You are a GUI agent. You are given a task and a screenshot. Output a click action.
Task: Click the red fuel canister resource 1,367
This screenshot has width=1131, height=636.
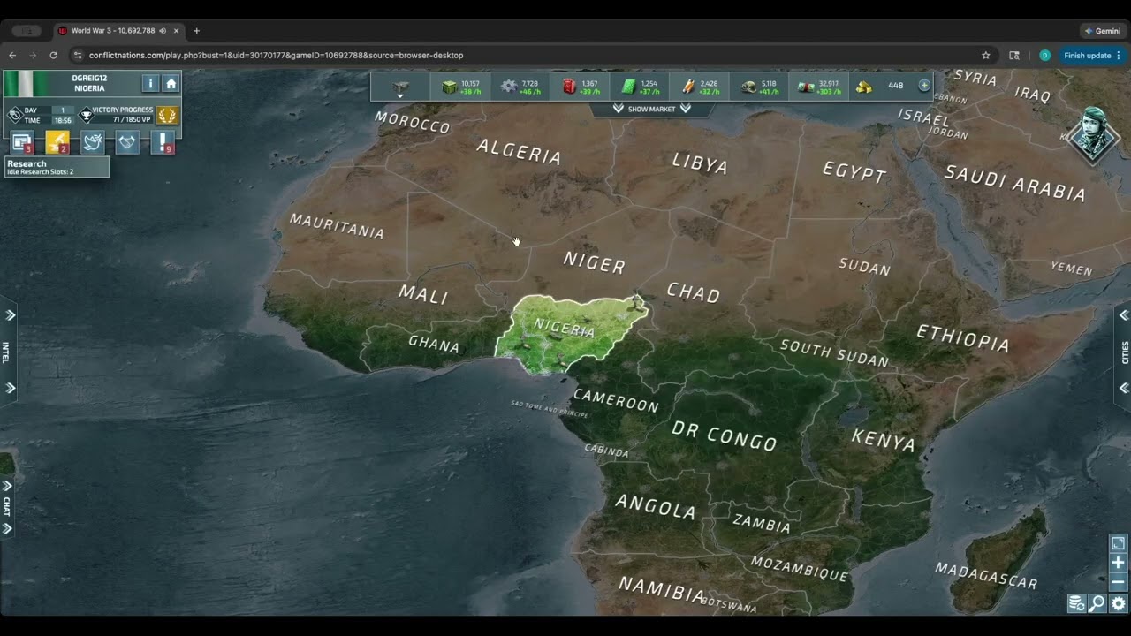(581, 87)
